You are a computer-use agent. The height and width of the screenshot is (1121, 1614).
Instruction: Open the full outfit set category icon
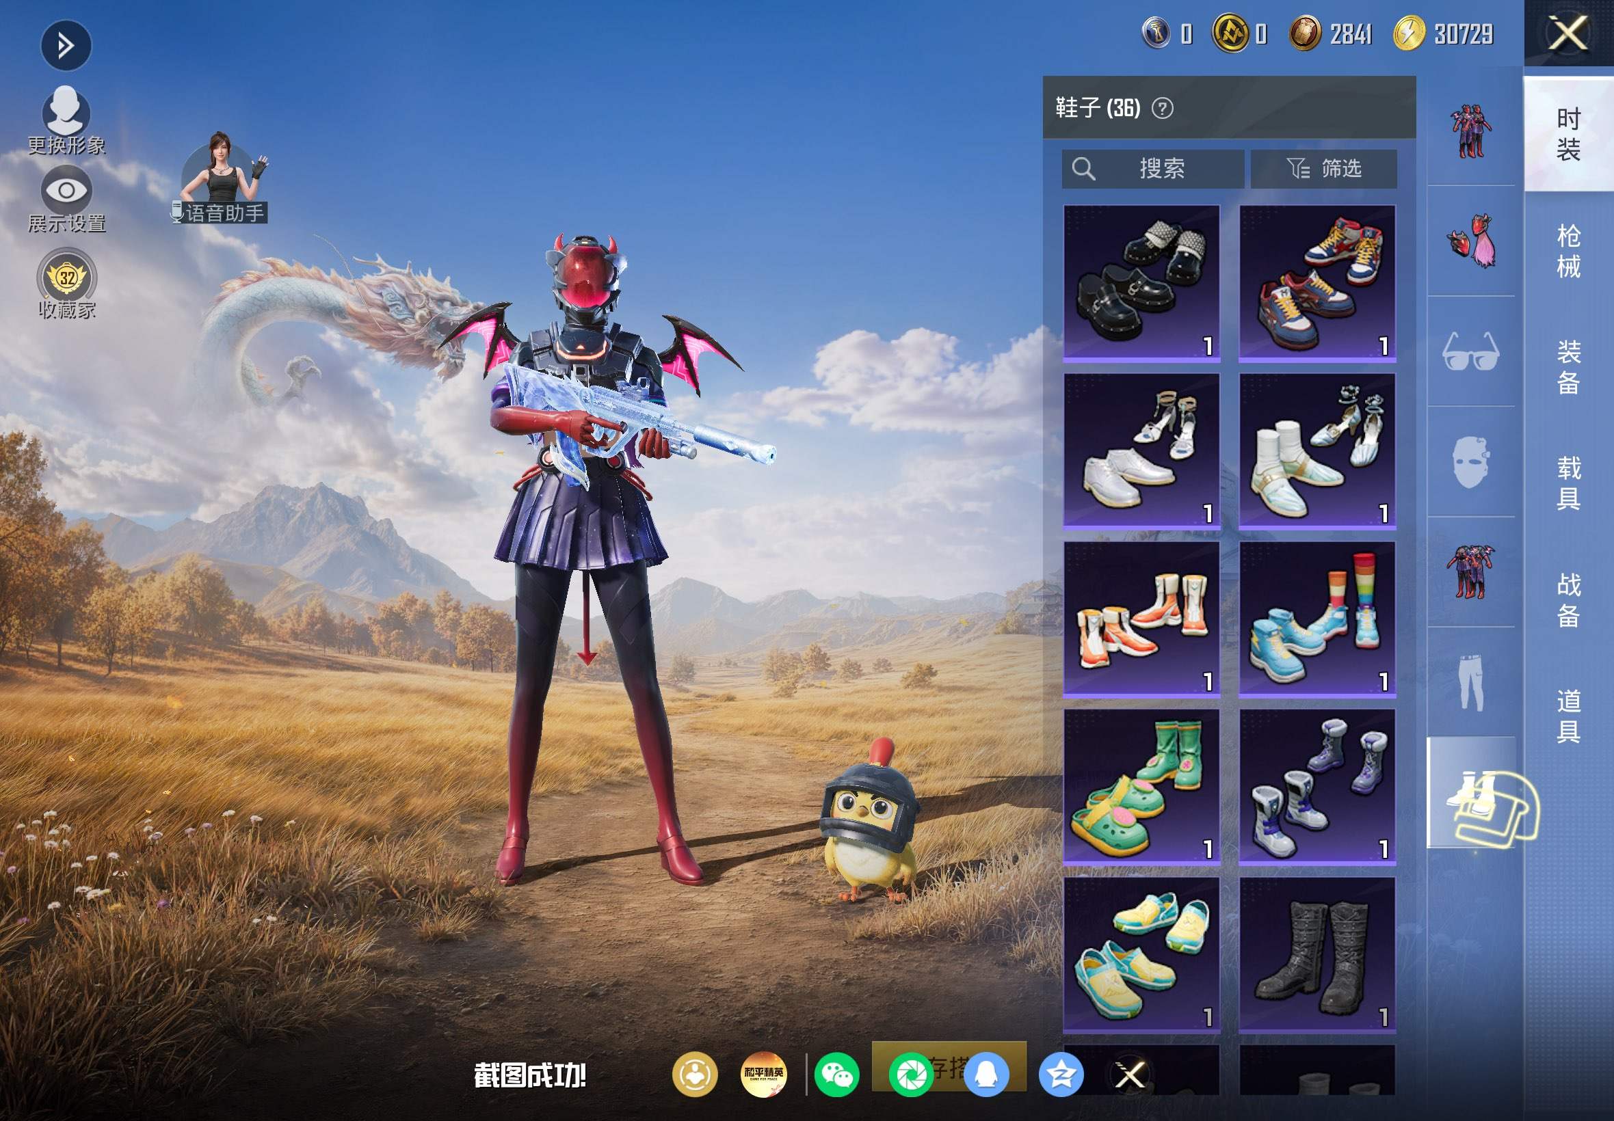tap(1470, 131)
